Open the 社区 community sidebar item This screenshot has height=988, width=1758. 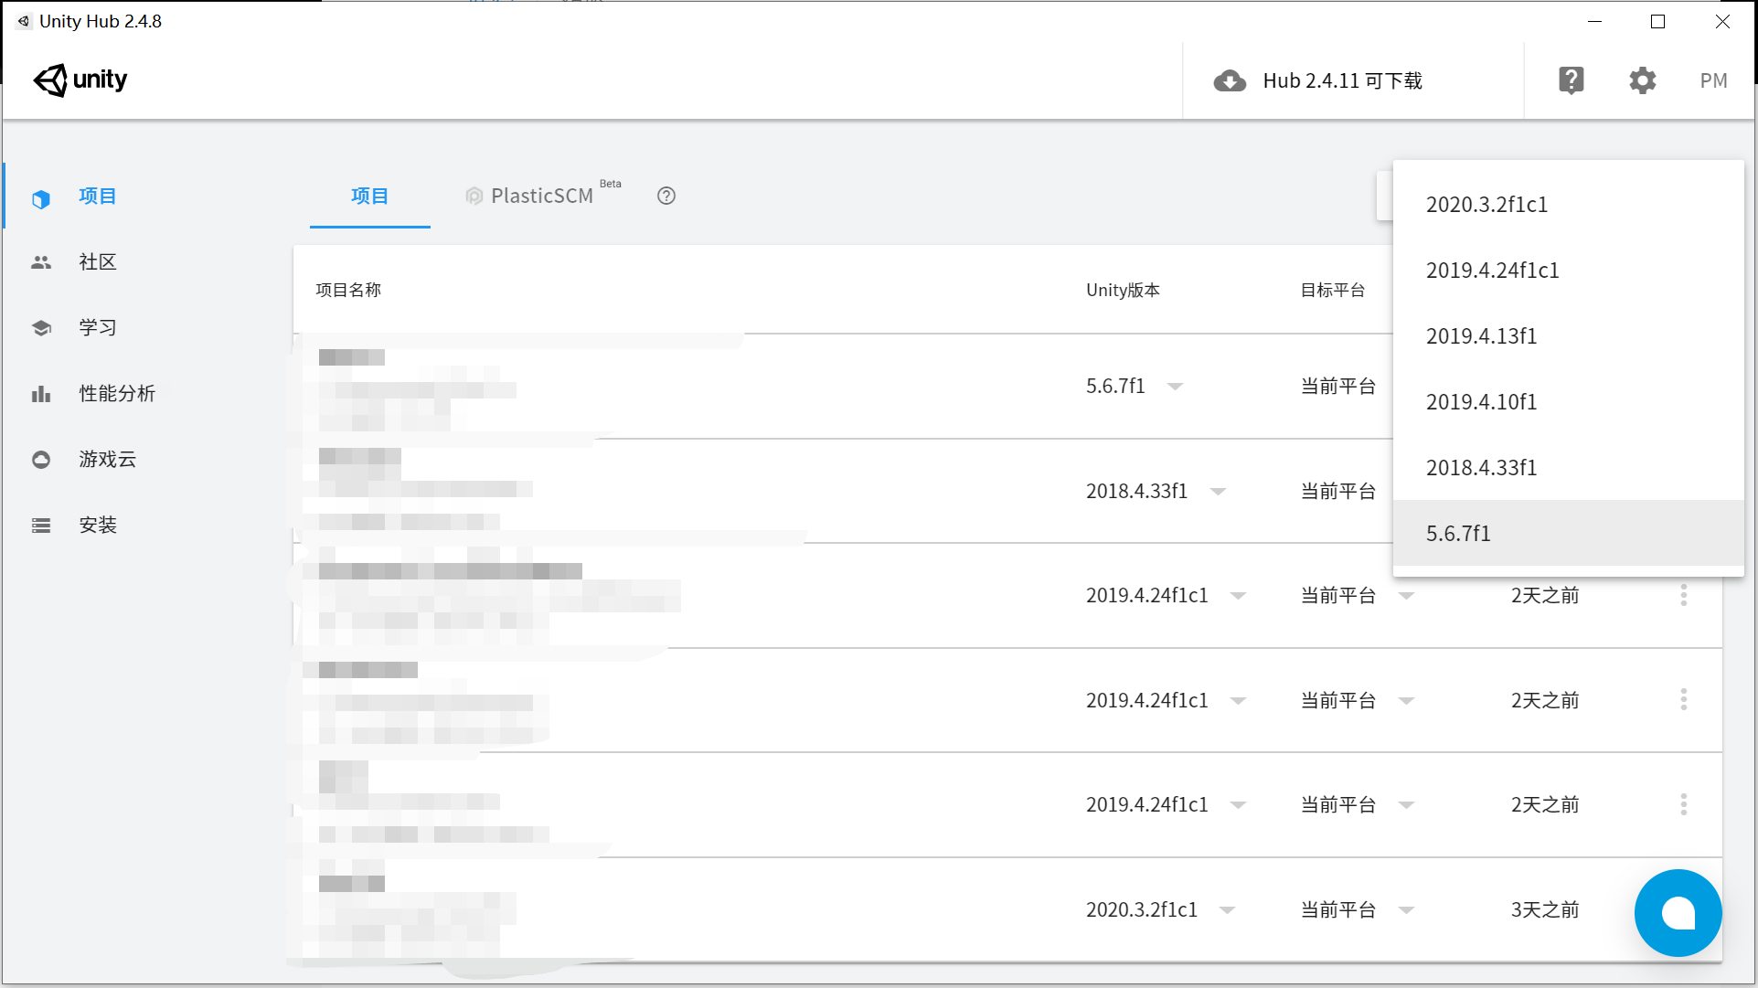pos(98,262)
